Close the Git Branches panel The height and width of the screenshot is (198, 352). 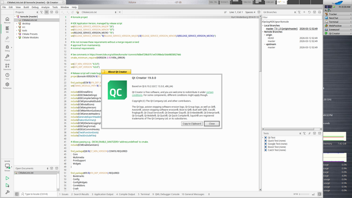pos(320,12)
